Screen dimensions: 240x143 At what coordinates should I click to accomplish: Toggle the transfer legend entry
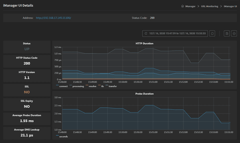tap(111, 86)
